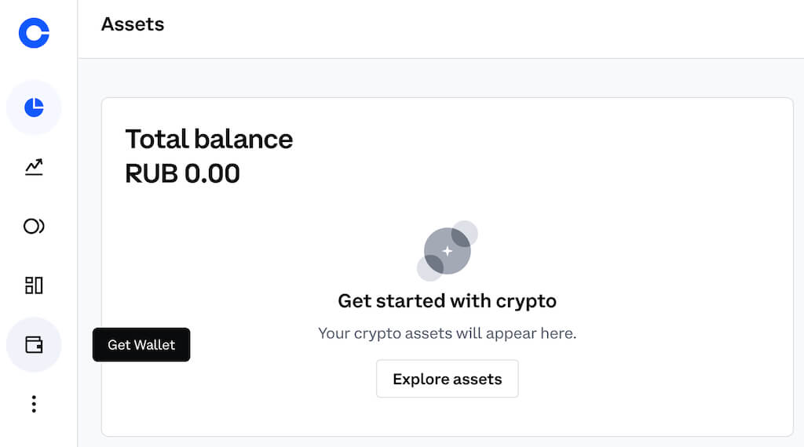Click the Get started with crypto heading
Screen dimensions: 804x447
(447, 300)
